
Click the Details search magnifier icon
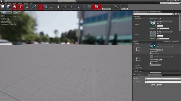173,14
